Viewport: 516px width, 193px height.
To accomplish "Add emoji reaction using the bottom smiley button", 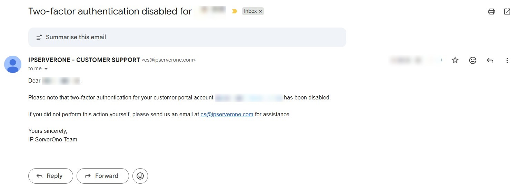I will 140,176.
